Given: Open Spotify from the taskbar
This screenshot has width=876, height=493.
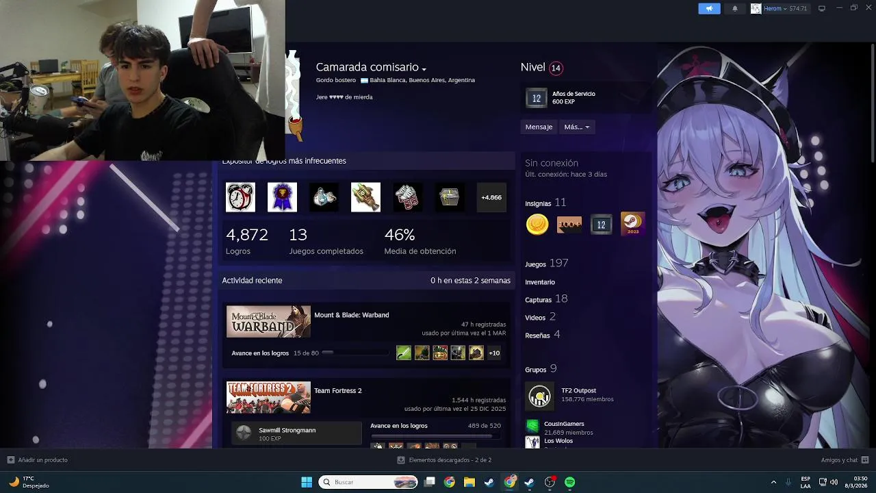Looking at the screenshot, I should click(569, 482).
